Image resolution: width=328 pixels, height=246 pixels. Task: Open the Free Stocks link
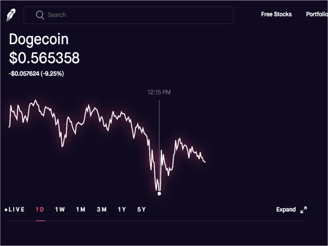coord(276,14)
